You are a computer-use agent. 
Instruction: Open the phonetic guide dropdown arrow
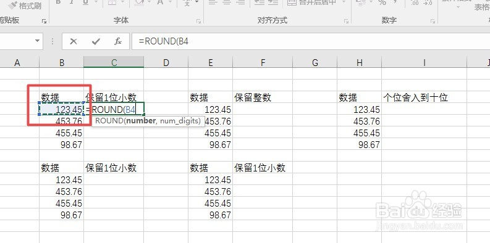[x=196, y=2]
